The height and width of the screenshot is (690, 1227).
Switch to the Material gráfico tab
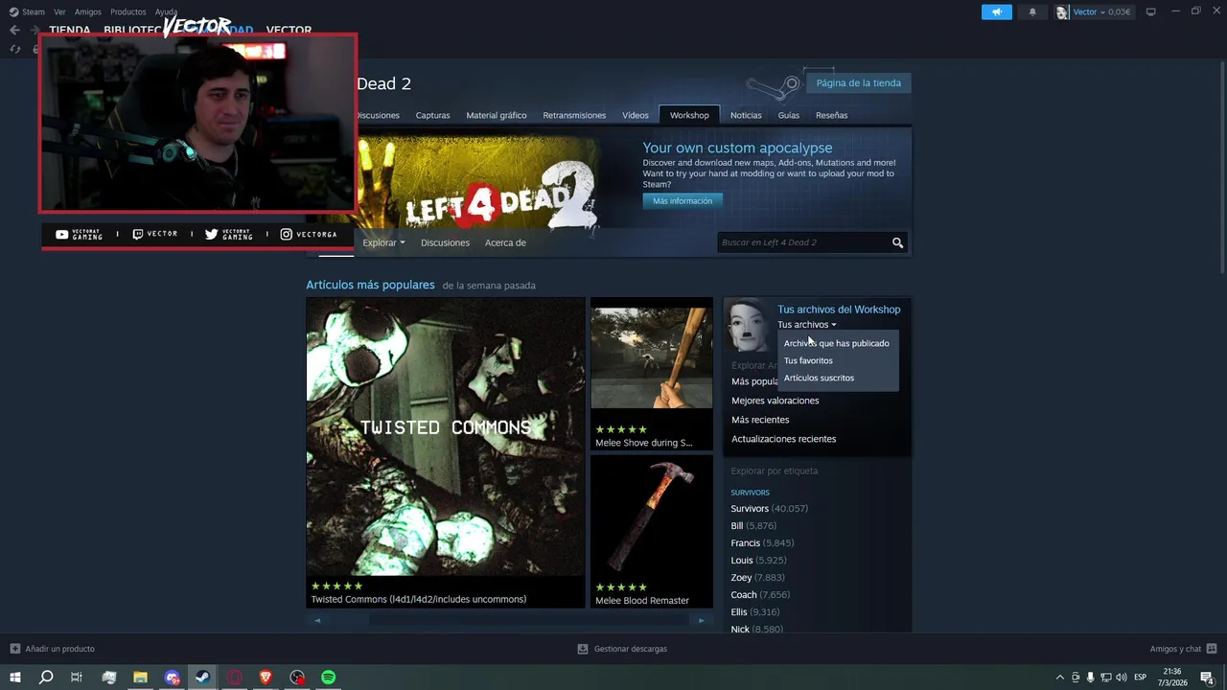tap(497, 115)
